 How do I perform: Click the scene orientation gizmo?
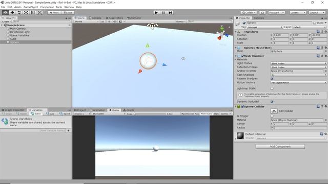(222, 34)
